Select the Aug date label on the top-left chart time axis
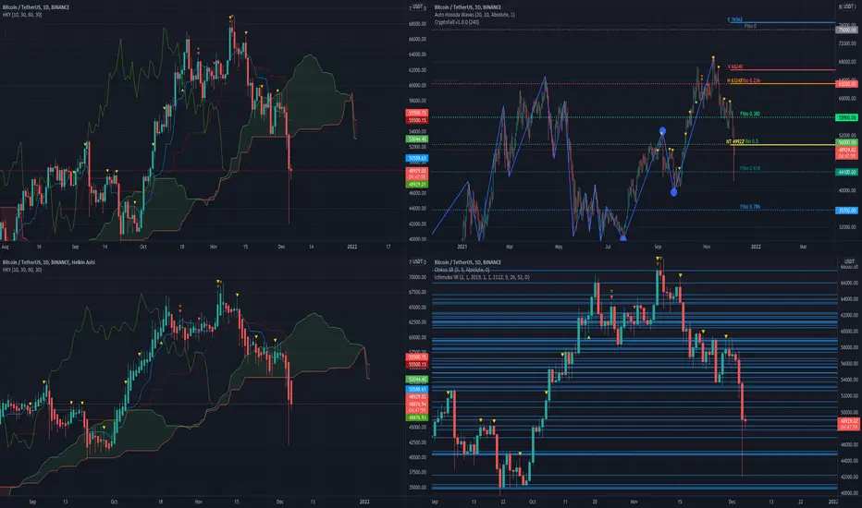Screen dimensions: 862x508 (6, 247)
